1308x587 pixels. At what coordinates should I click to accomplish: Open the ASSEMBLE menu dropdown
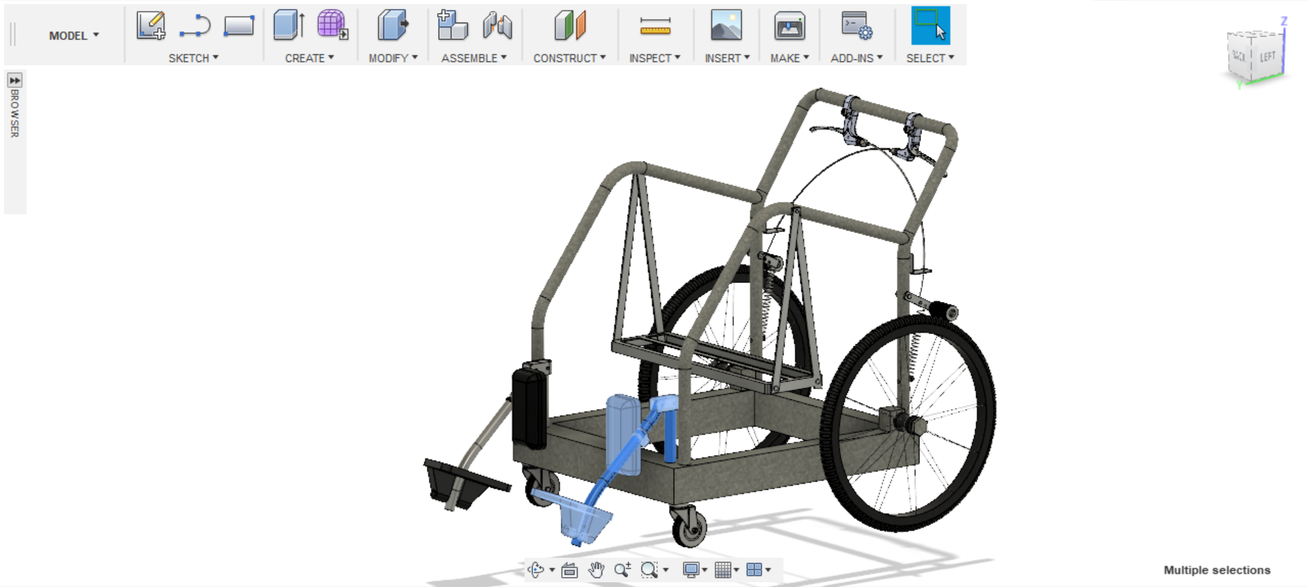pyautogui.click(x=474, y=58)
